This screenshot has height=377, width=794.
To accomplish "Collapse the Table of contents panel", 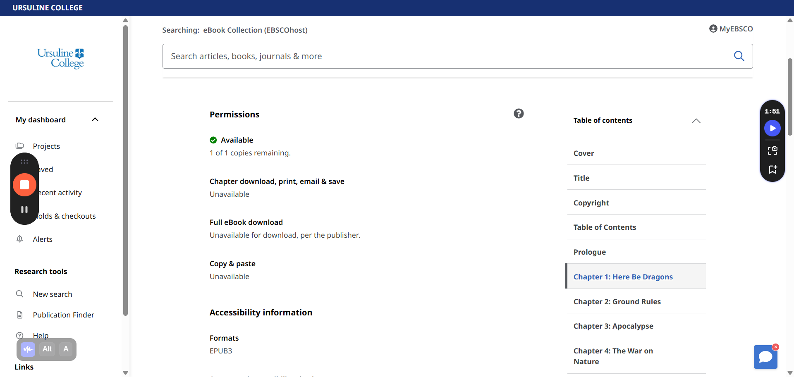I will coord(696,121).
